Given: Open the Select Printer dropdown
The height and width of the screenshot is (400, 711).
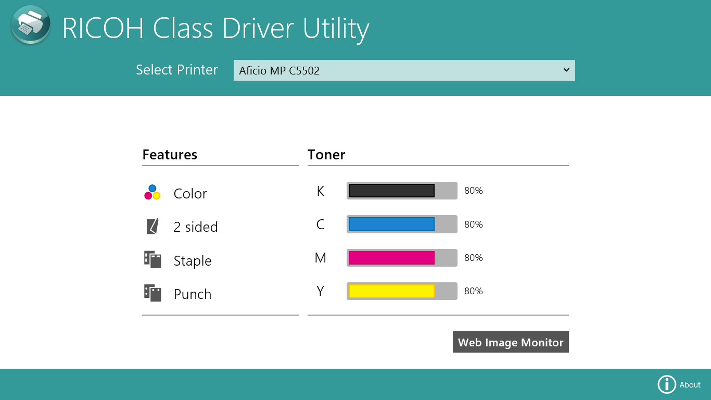Looking at the screenshot, I should [404, 70].
